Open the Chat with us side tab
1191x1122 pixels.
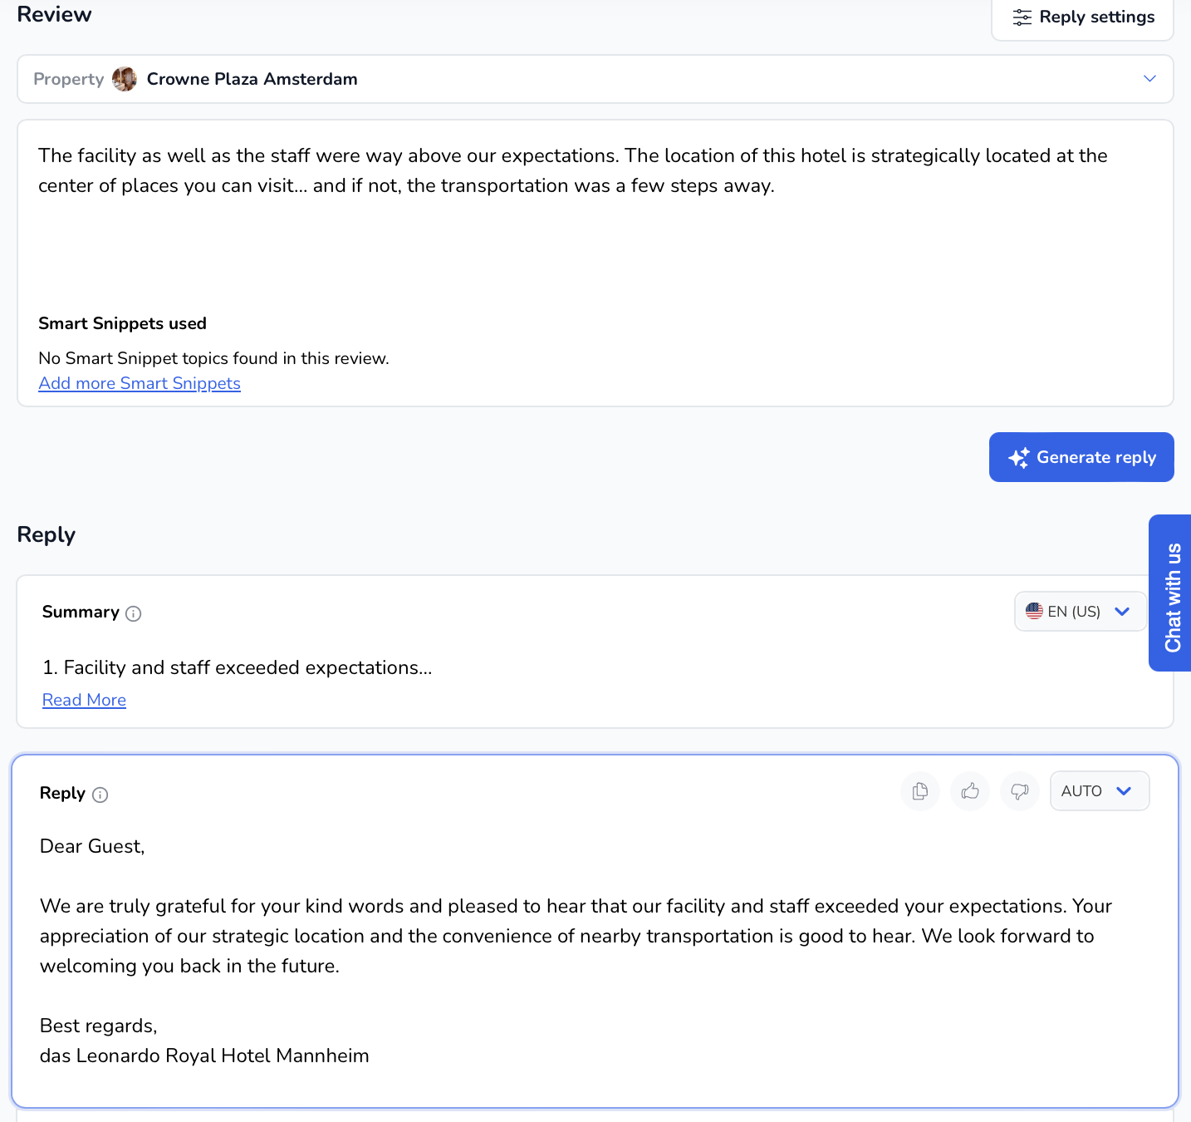(1170, 593)
